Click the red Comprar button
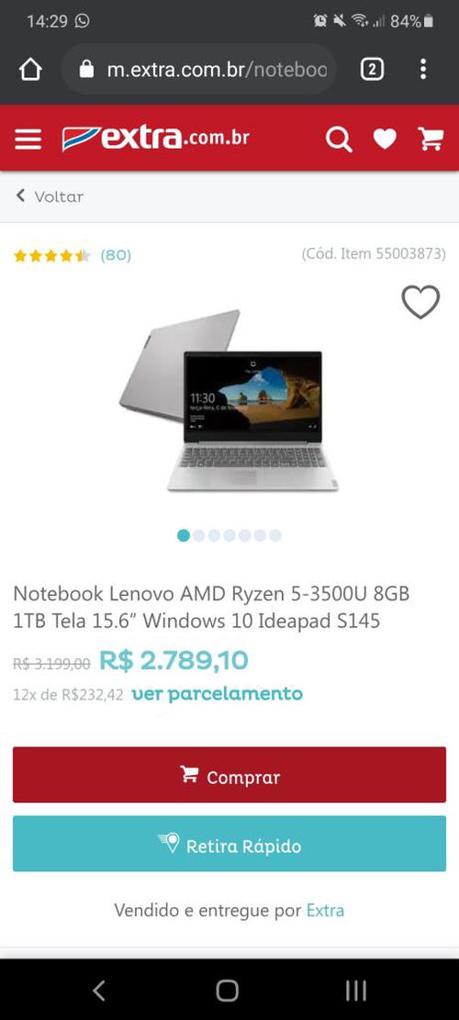 [x=229, y=775]
